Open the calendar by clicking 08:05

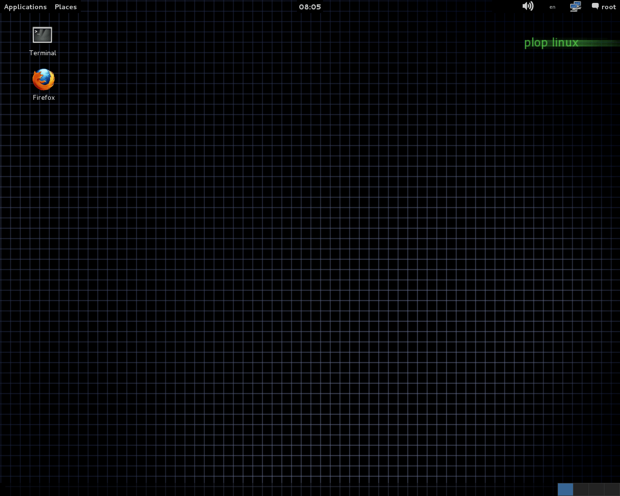(310, 6)
